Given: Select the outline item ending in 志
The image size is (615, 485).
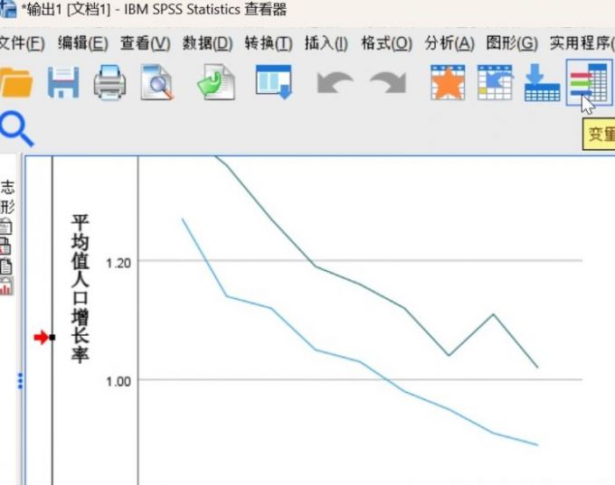Looking at the screenshot, I should [x=7, y=187].
